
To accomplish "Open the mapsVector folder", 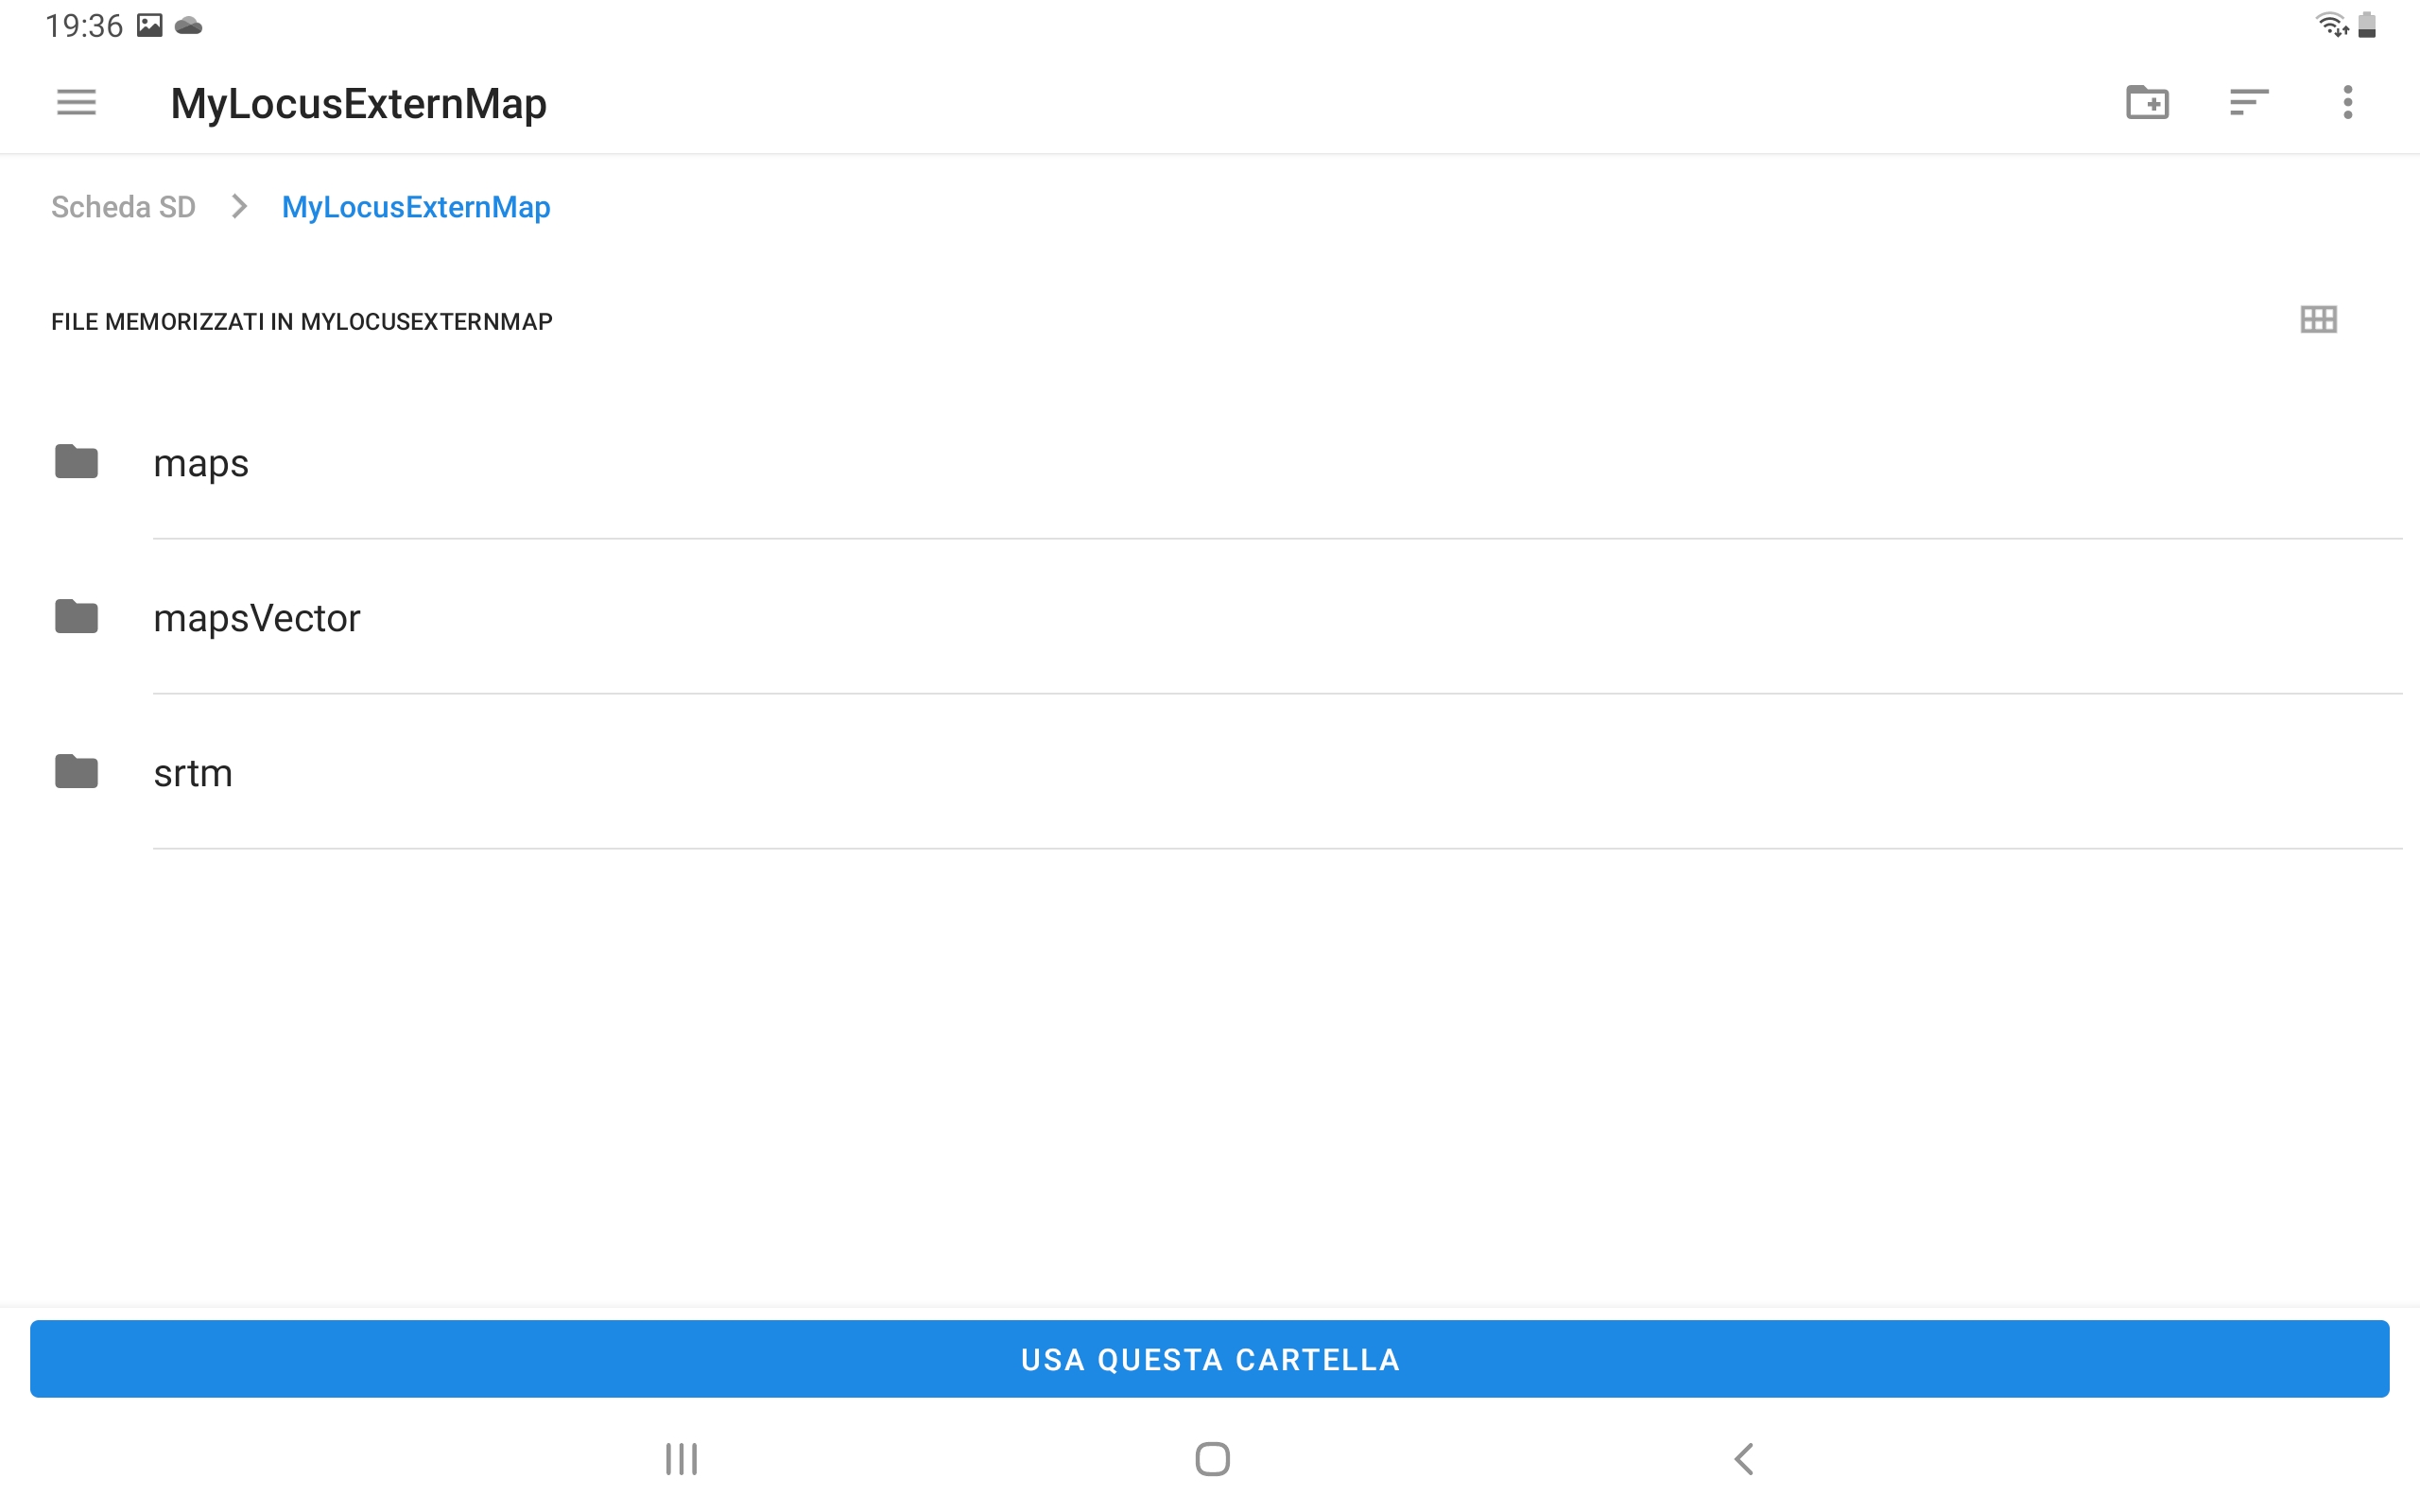I will (x=256, y=618).
